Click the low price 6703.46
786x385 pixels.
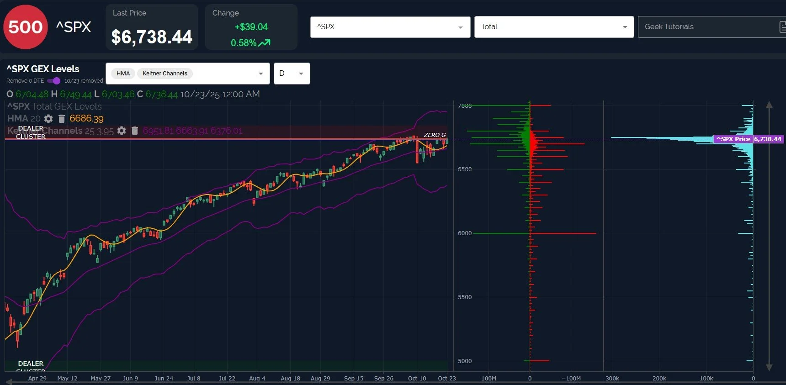pyautogui.click(x=118, y=95)
